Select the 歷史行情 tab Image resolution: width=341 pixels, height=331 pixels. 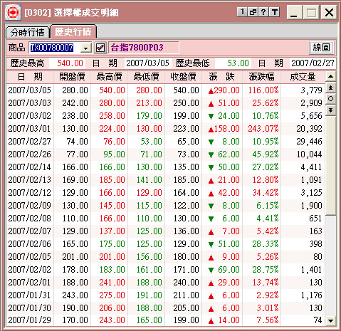click(73, 31)
